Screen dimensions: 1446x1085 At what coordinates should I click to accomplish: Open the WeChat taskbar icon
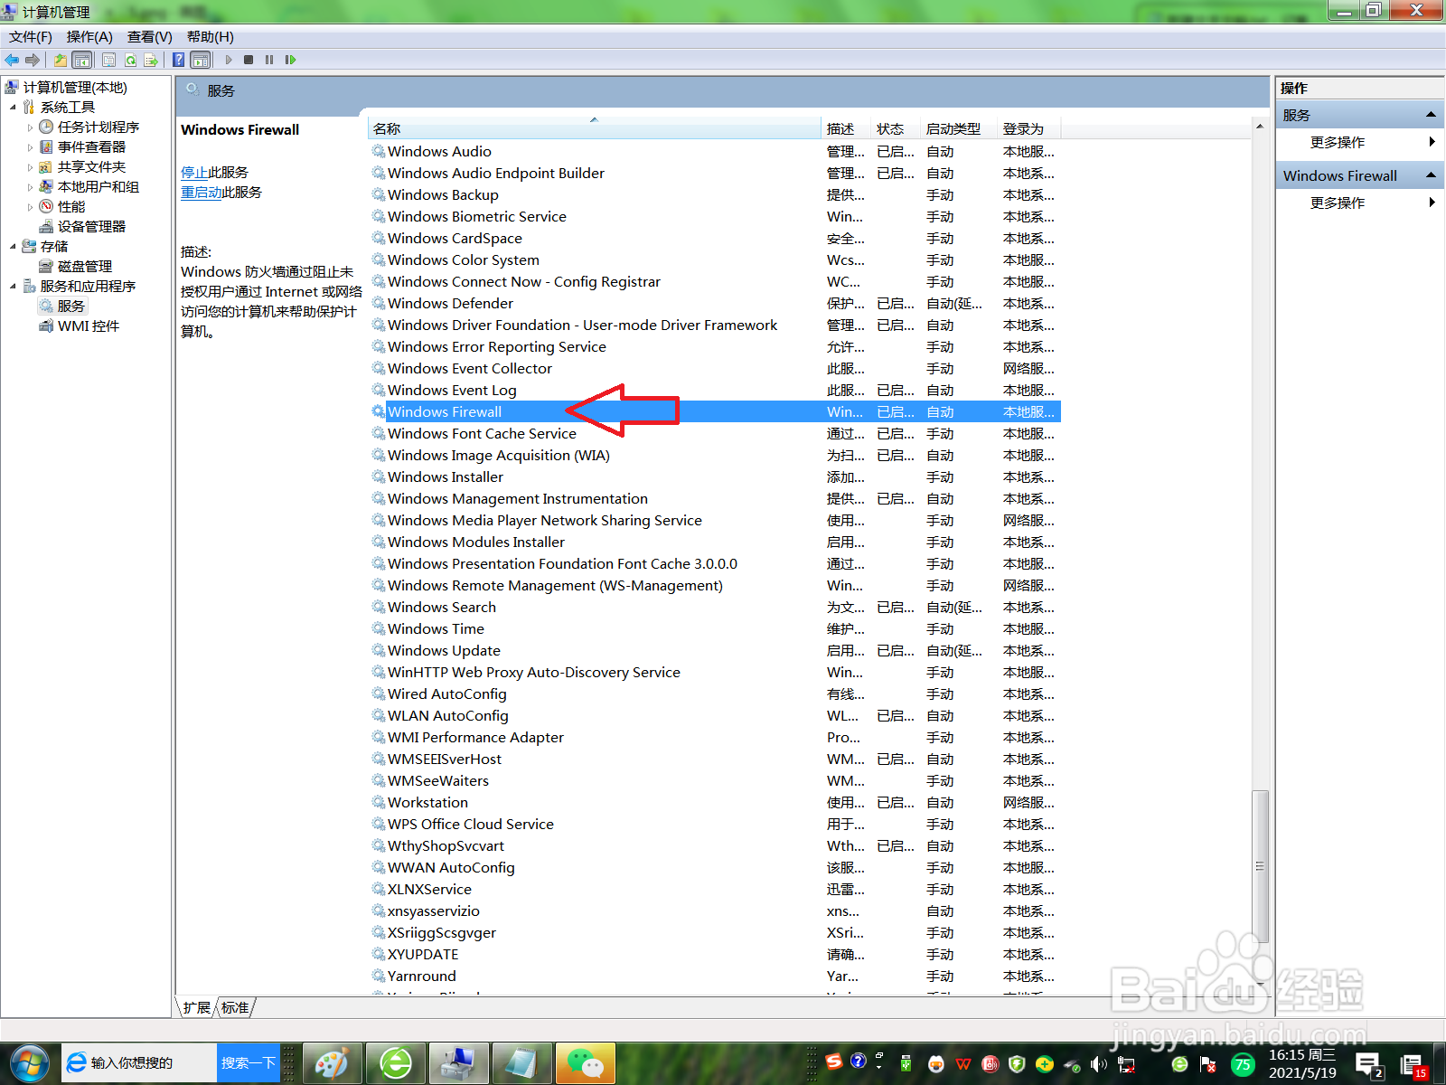tap(585, 1063)
